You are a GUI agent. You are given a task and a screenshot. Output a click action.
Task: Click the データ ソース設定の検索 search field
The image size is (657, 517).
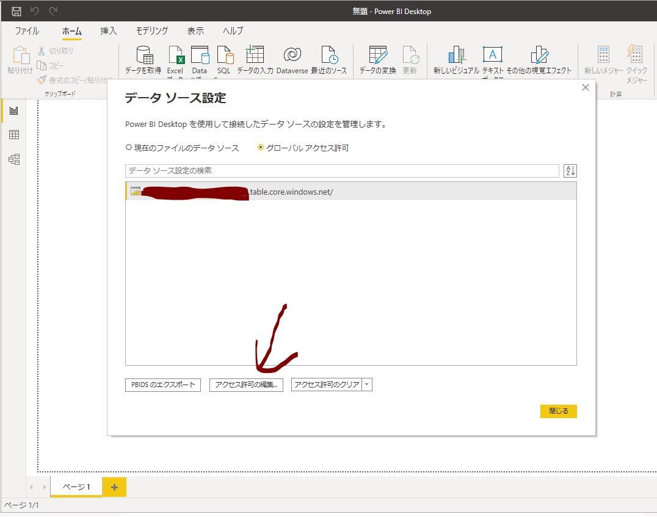coord(342,171)
